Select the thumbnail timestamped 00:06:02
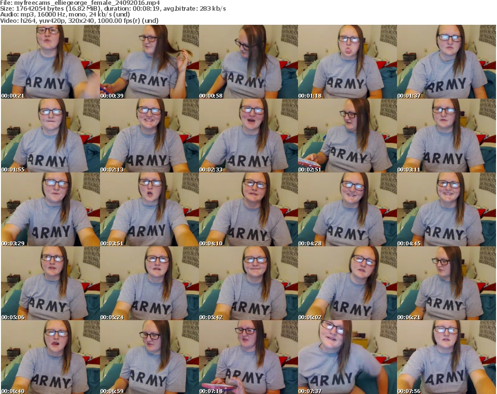This screenshot has width=497, height=394. pyautogui.click(x=348, y=283)
